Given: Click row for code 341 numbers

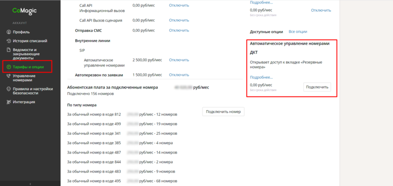Looking at the screenshot, I should pos(122,133).
